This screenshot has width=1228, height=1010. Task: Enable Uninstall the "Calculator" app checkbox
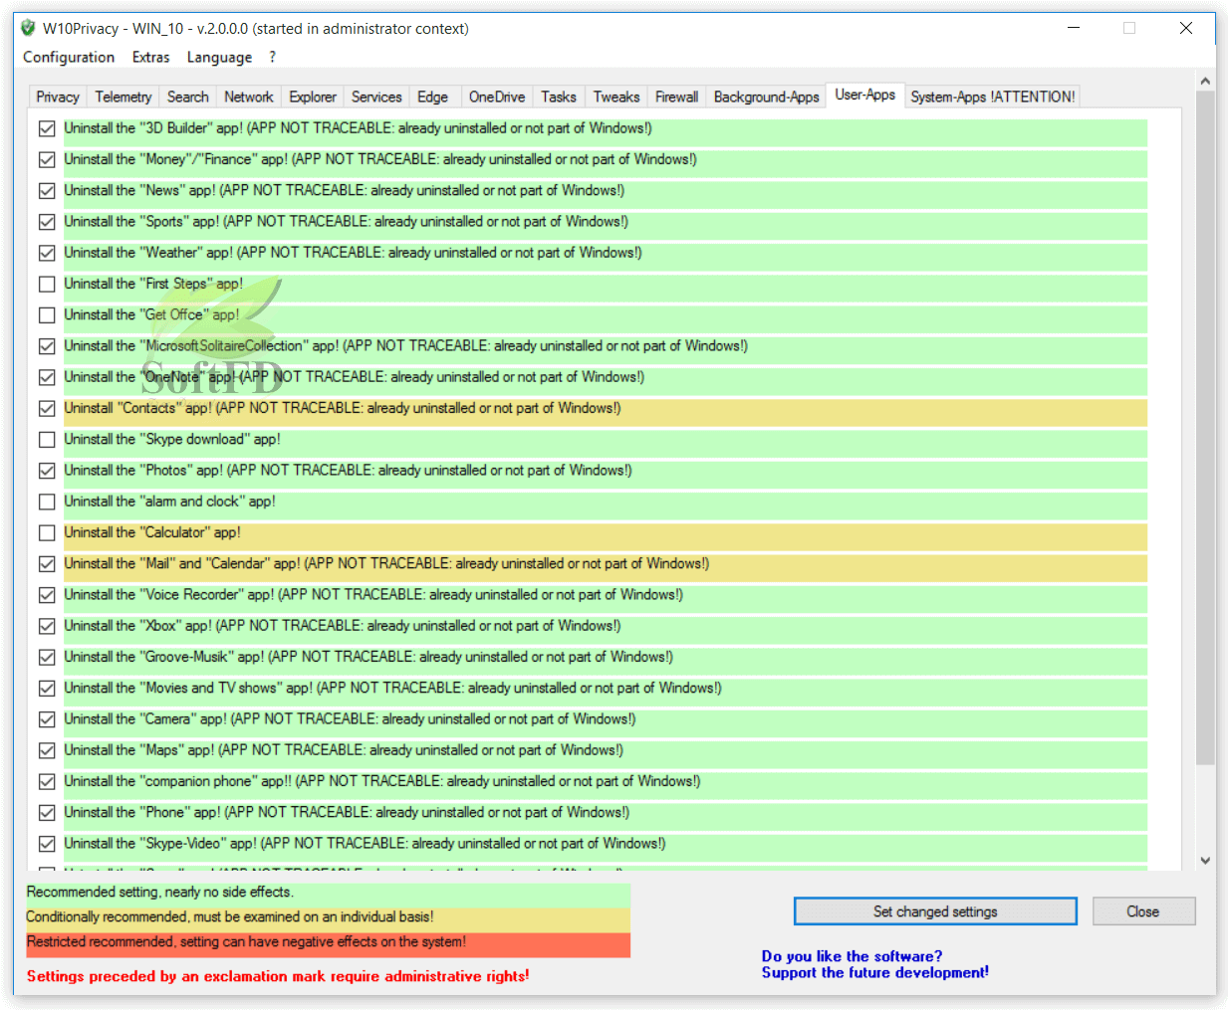[47, 532]
